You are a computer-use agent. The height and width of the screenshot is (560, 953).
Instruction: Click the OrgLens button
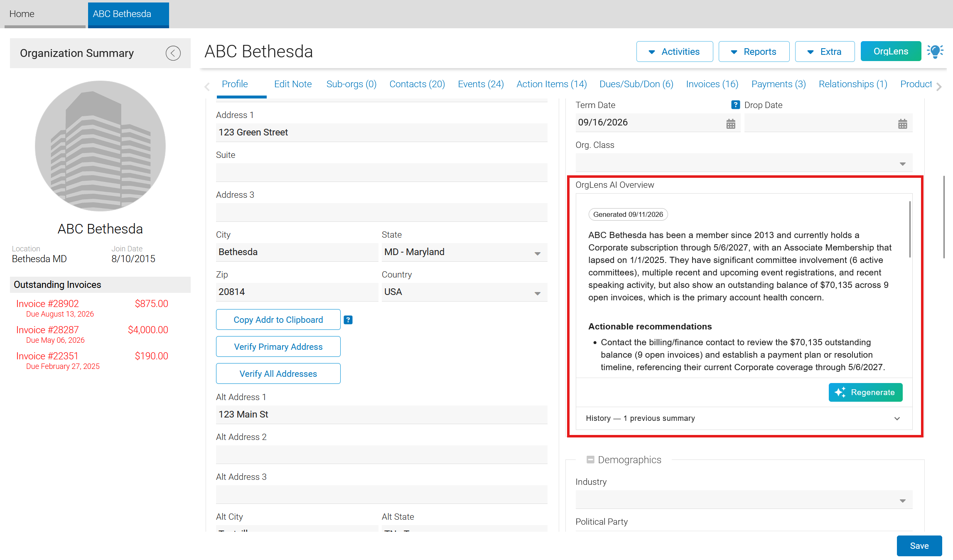click(891, 51)
